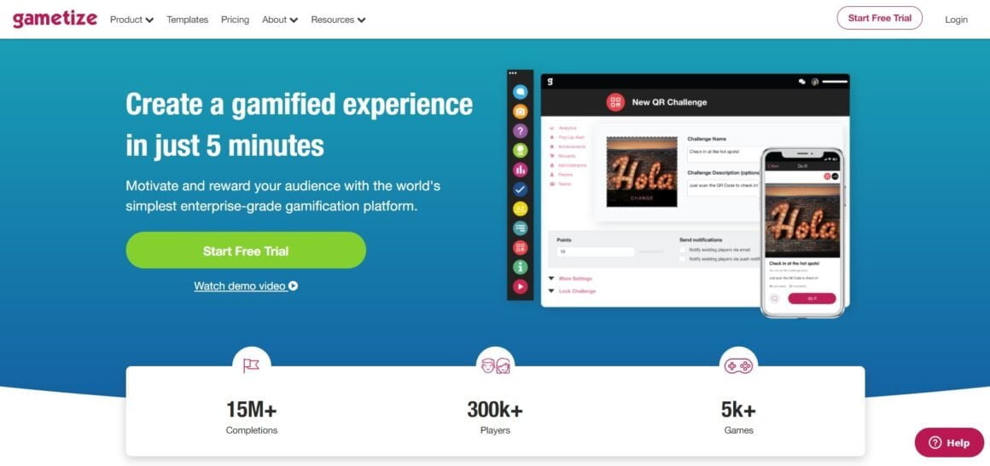Viewport: 990px width, 466px height.
Task: Click the dark blue checkmark icon
Action: 521,189
